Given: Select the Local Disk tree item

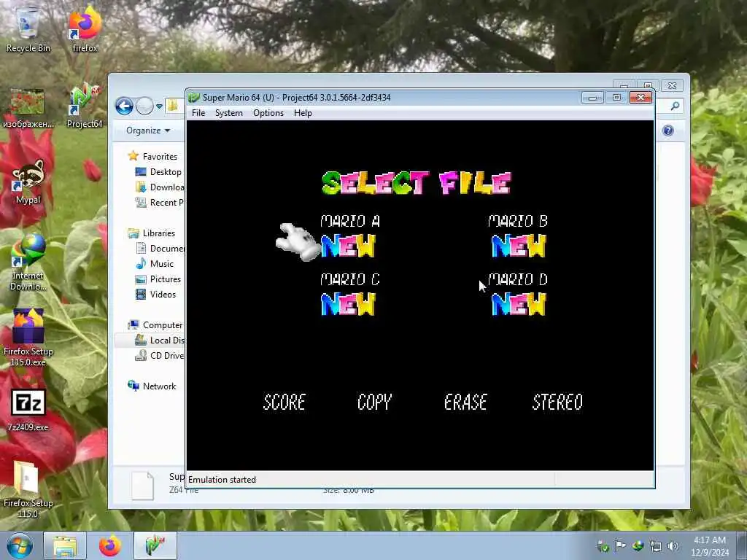Looking at the screenshot, I should coord(160,340).
